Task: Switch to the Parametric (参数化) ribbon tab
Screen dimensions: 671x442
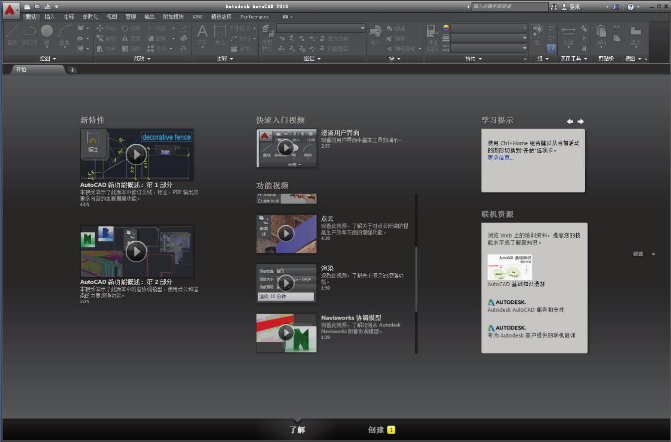Action: [90, 16]
